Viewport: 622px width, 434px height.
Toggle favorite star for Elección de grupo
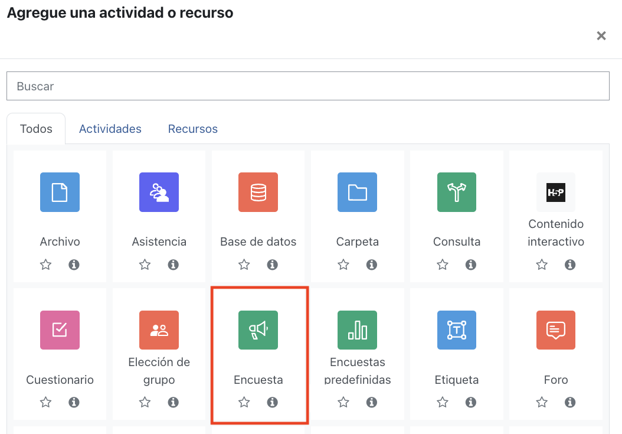tap(145, 402)
